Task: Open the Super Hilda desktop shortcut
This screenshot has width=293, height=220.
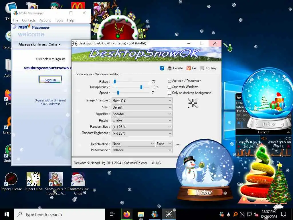Action: [x=33, y=182]
